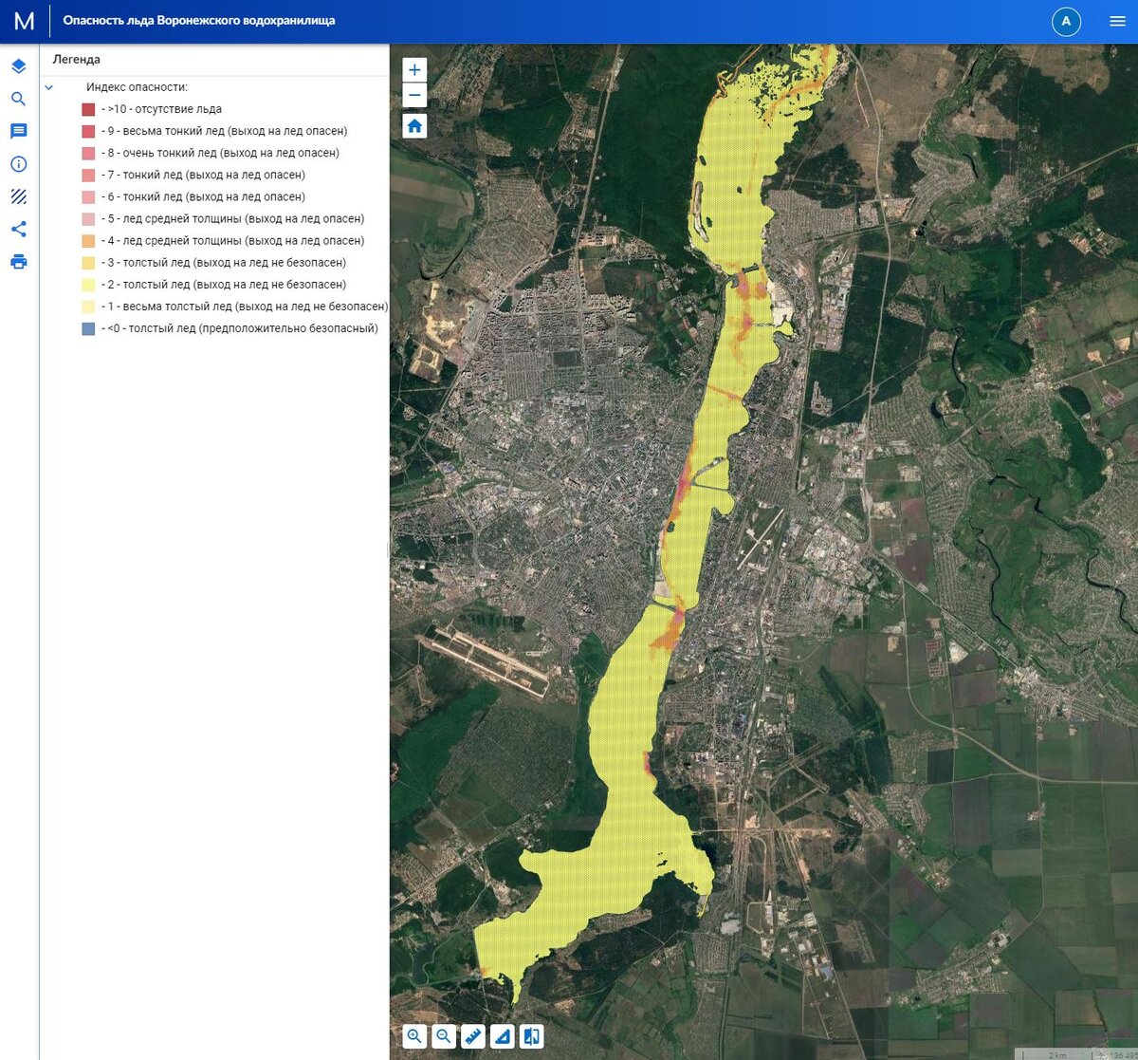This screenshot has width=1138, height=1060.
Task: Select the zoom-in magnifier tool
Action: coord(414,1036)
